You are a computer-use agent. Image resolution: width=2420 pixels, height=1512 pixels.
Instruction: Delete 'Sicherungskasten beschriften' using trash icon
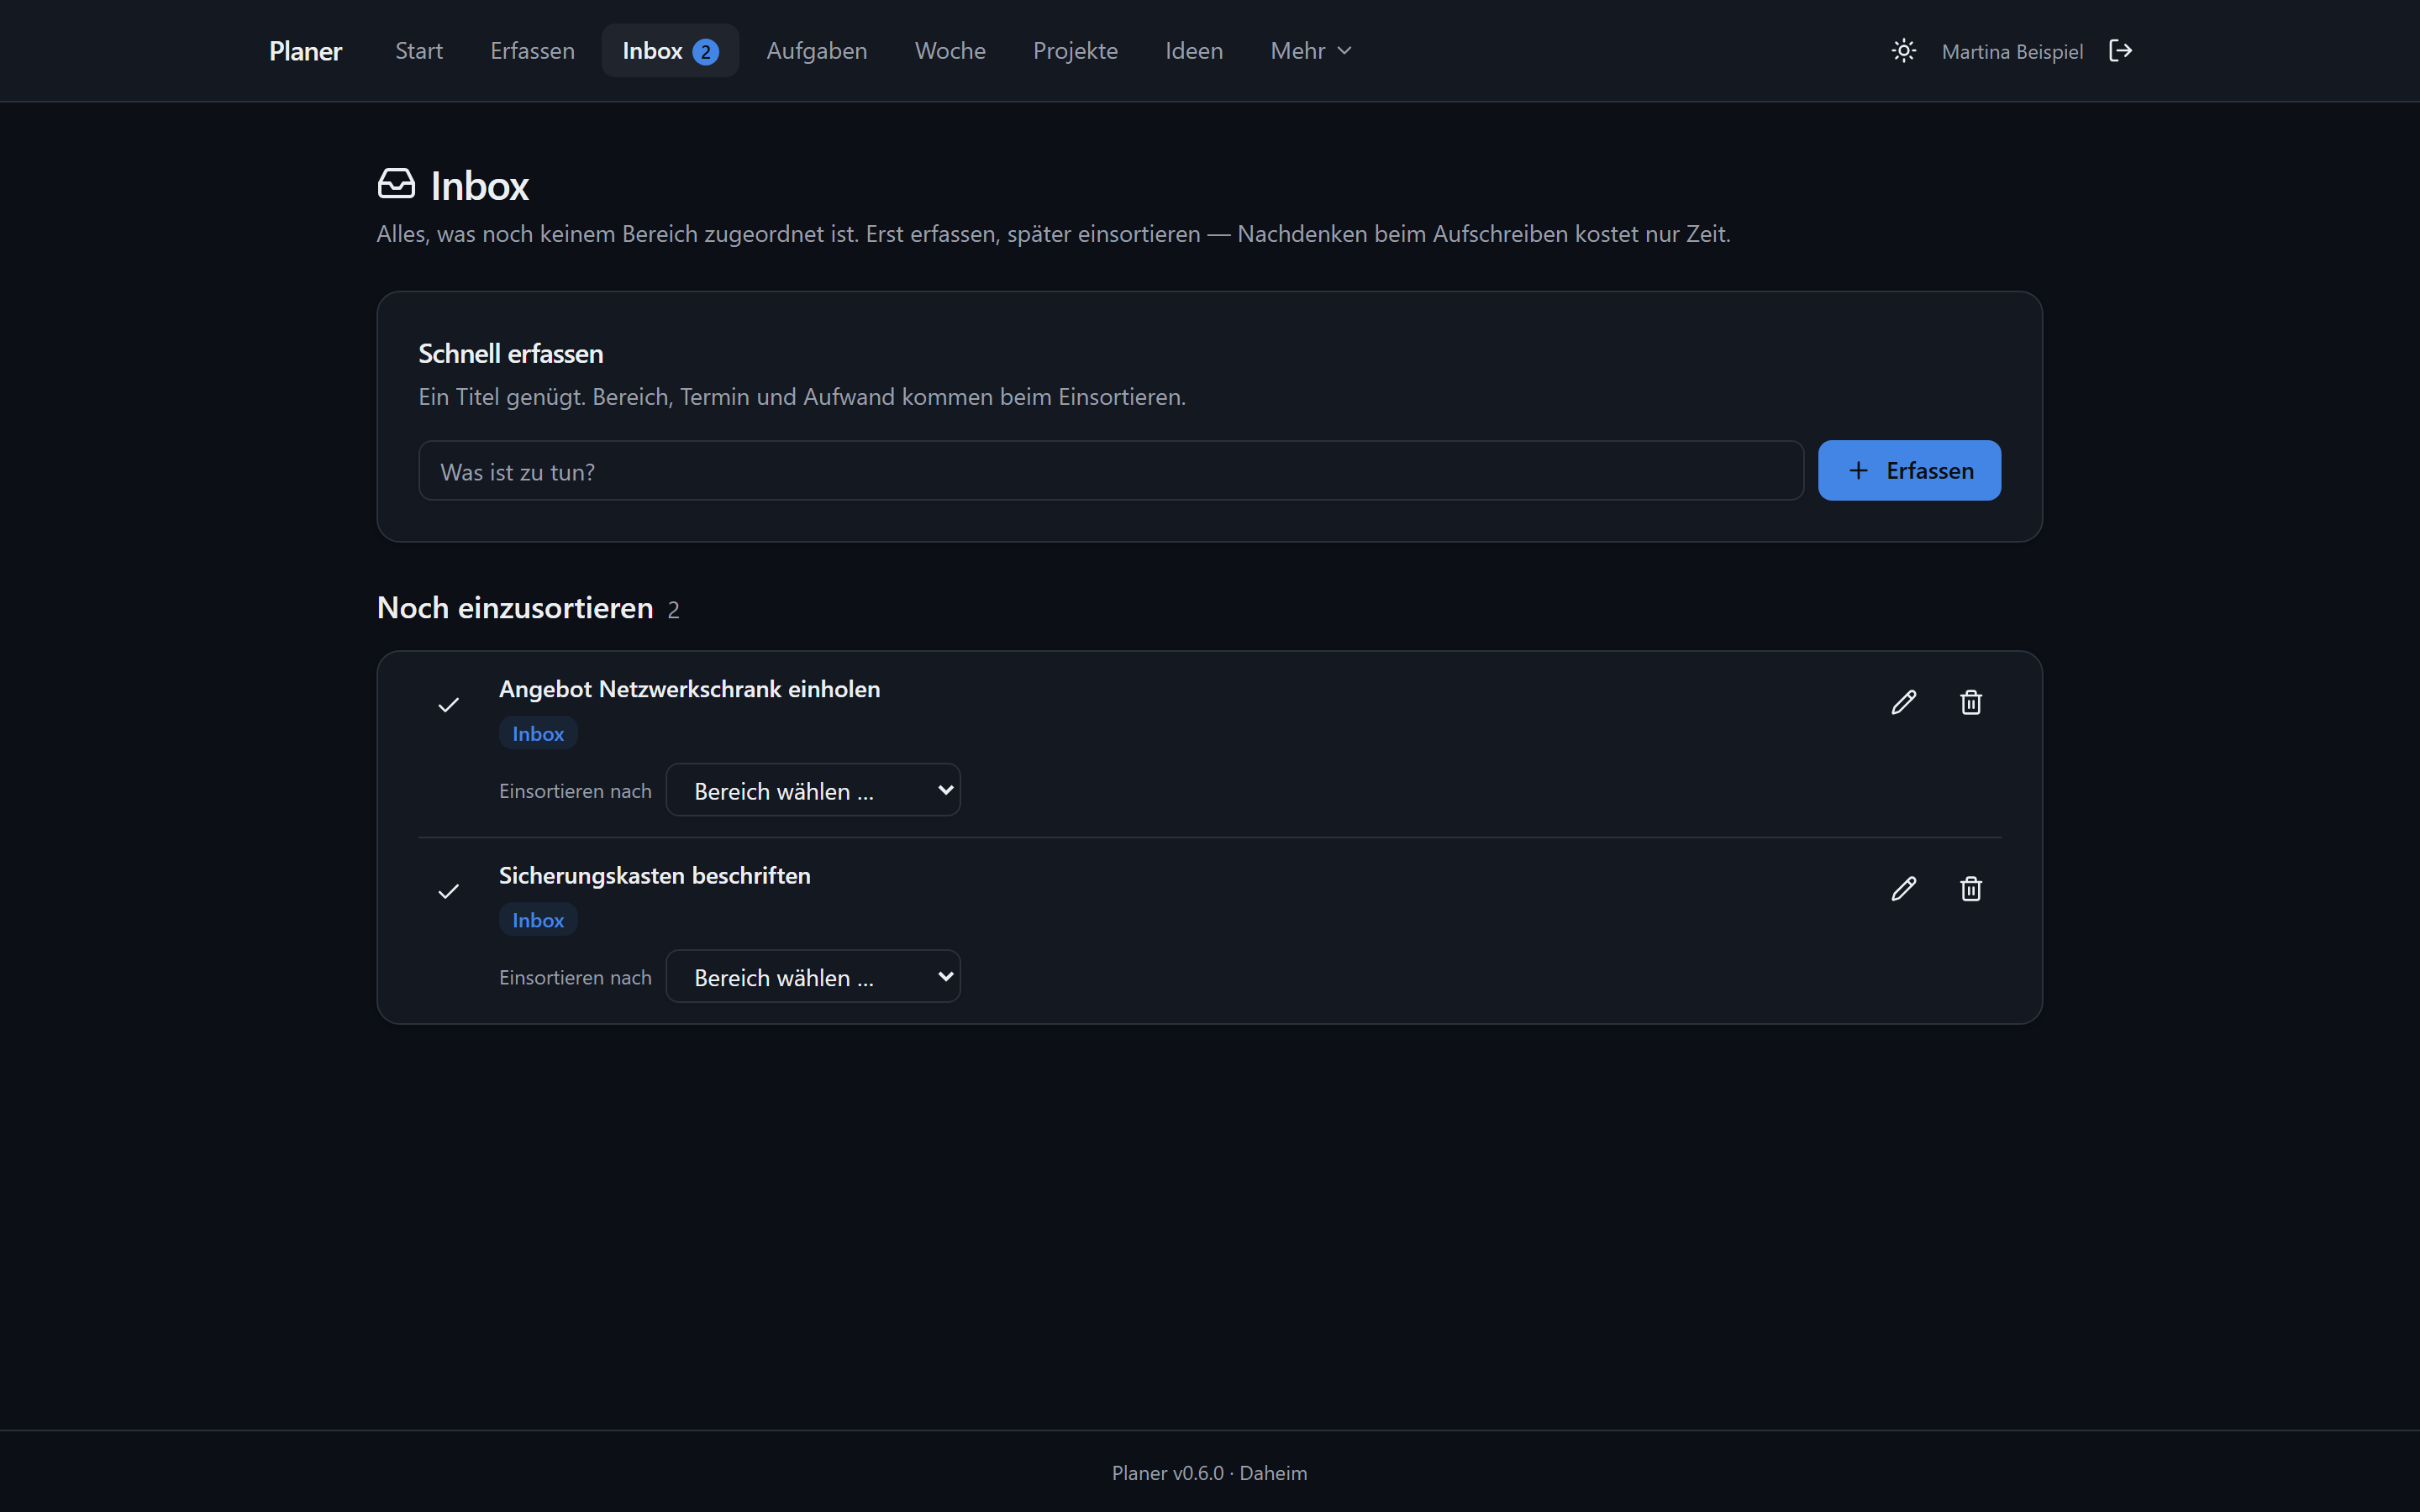point(1970,888)
